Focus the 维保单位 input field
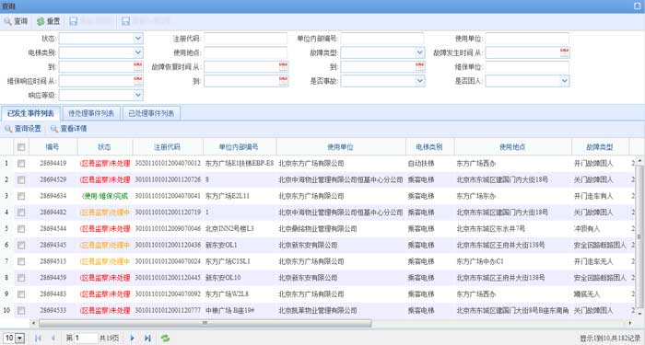This screenshot has height=345, width=645. pos(527,66)
